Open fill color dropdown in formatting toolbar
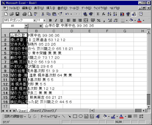 pyautogui.click(x=135, y=20)
